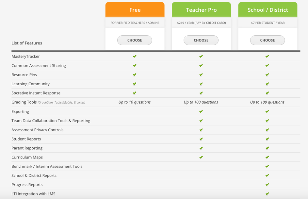Click the LTI Integration checkmark under School District
Image resolution: width=308 pixels, height=199 pixels.
tap(267, 194)
